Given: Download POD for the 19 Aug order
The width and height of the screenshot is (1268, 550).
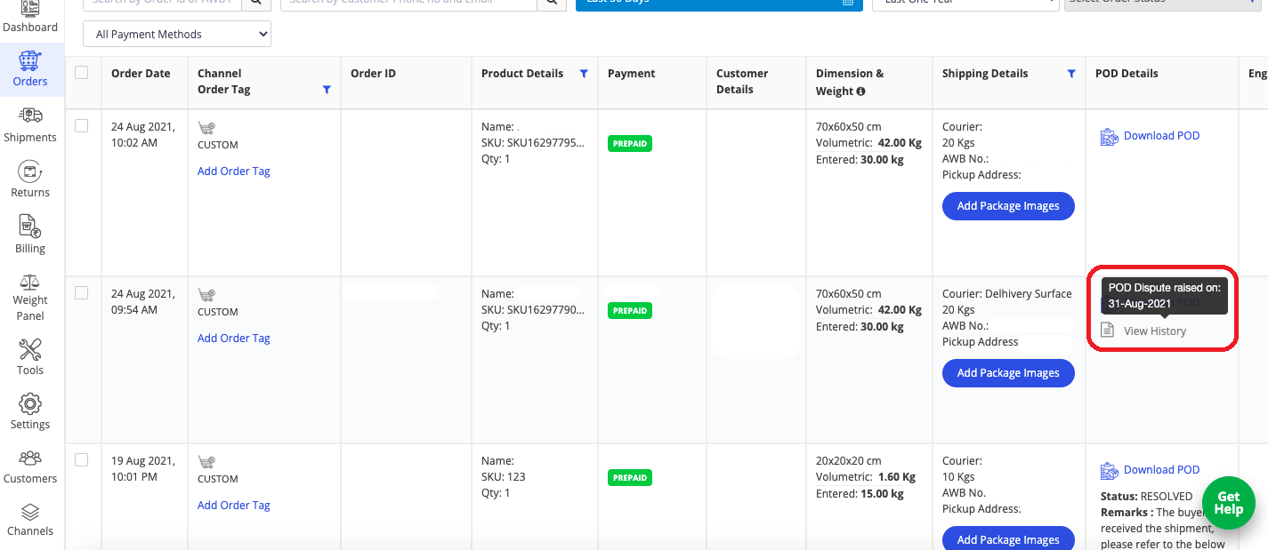Looking at the screenshot, I should click(x=1161, y=470).
